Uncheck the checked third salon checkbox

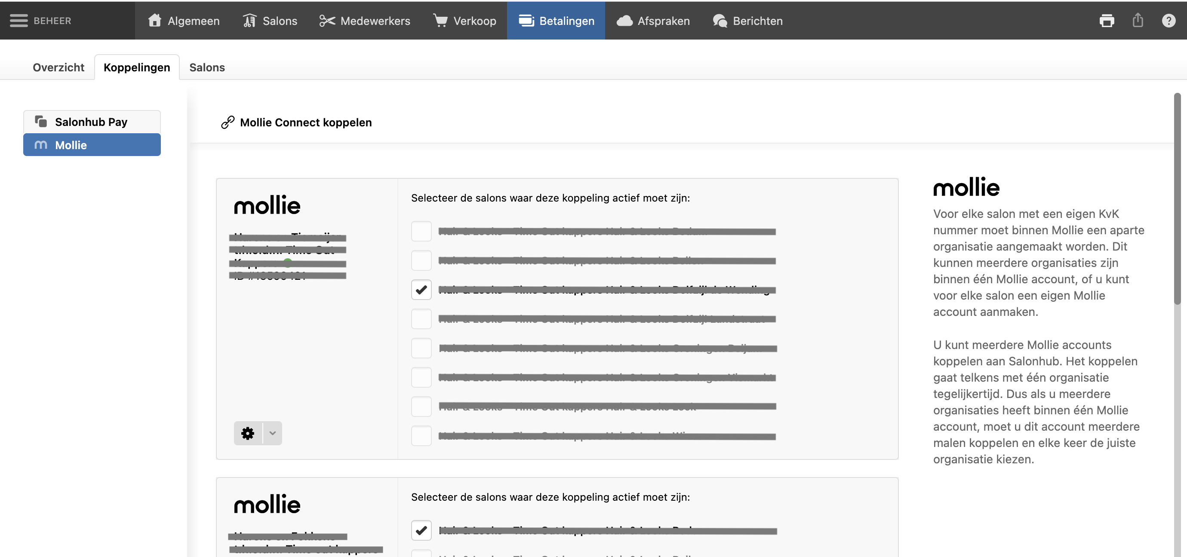(421, 290)
